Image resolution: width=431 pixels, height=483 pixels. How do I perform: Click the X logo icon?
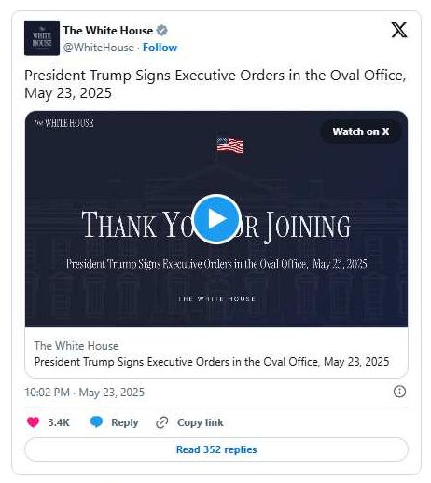coord(399,30)
